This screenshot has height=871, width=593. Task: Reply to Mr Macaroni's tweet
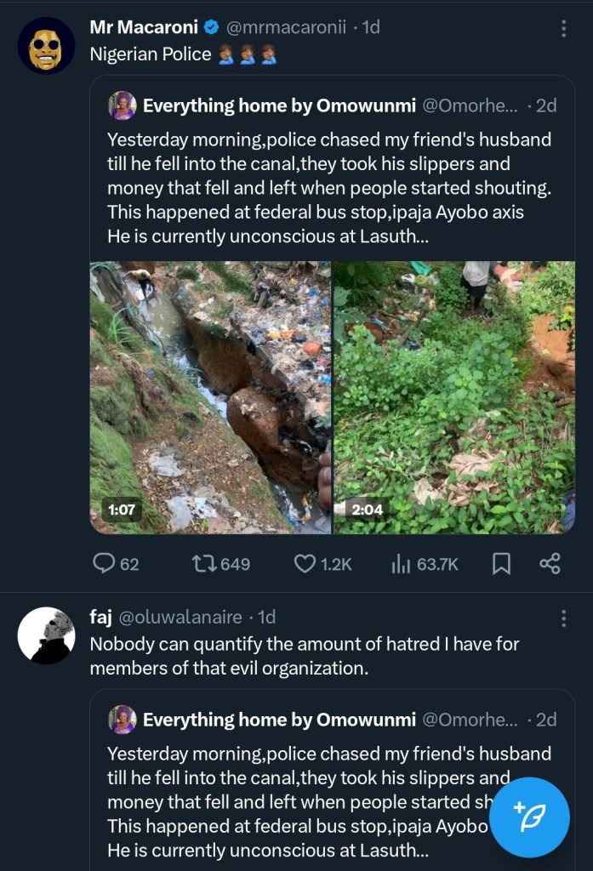105,563
